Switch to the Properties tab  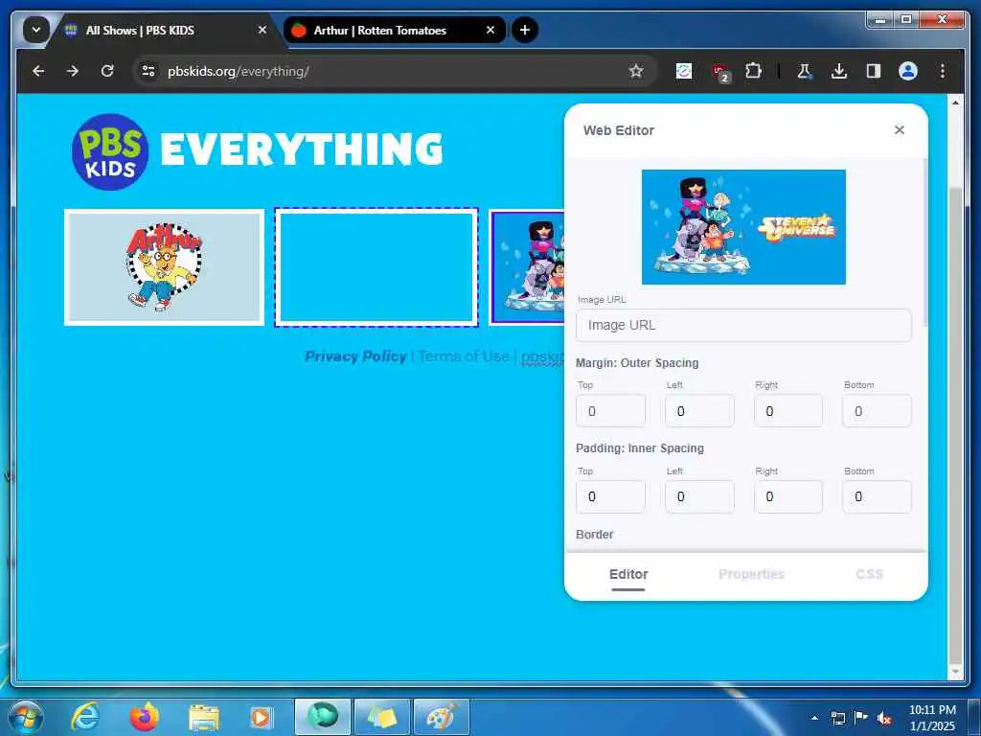click(x=751, y=575)
